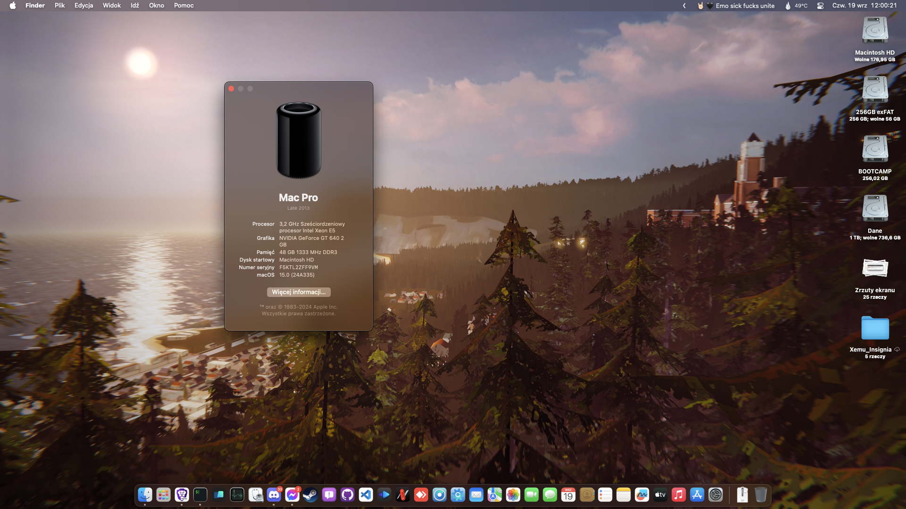This screenshot has width=906, height=509.
Task: Launch Freeform from the Dock
Action: pyautogui.click(x=642, y=494)
